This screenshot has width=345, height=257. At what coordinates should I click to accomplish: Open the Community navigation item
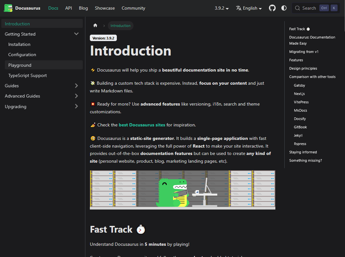tap(133, 8)
